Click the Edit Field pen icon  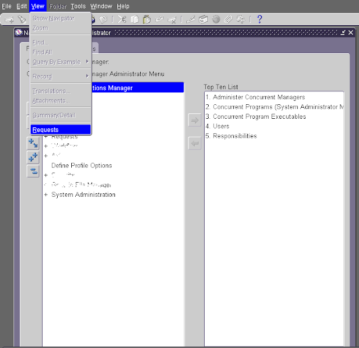coord(191,20)
